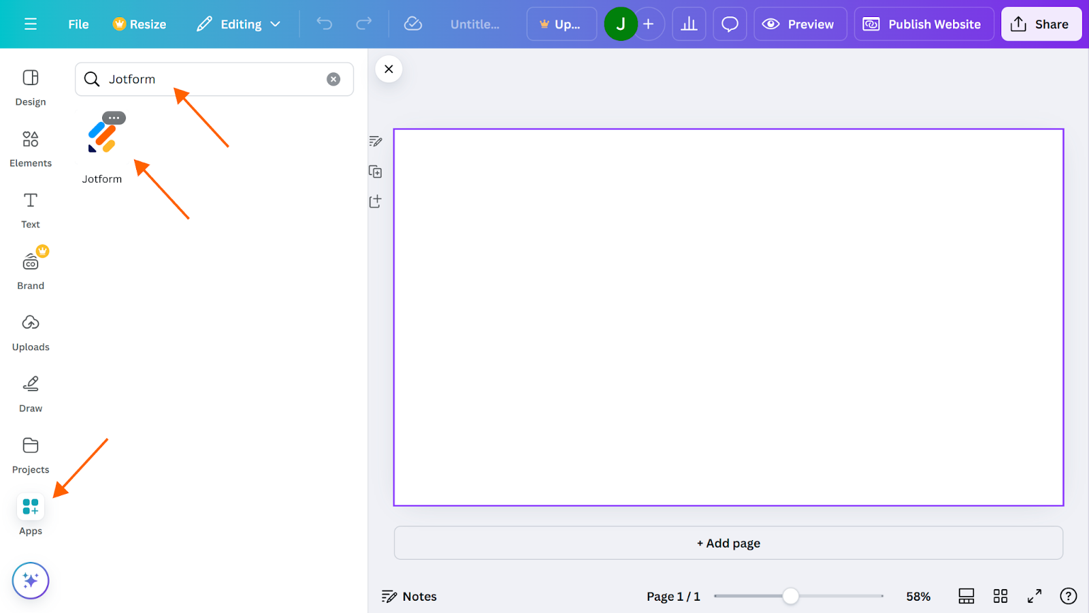Expand the Editing mode dropdown

pyautogui.click(x=238, y=24)
